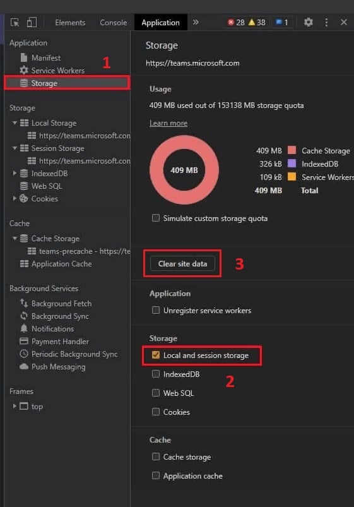The height and width of the screenshot is (507, 354).
Task: Collapse the Cache Storage tree node
Action: pyautogui.click(x=15, y=238)
